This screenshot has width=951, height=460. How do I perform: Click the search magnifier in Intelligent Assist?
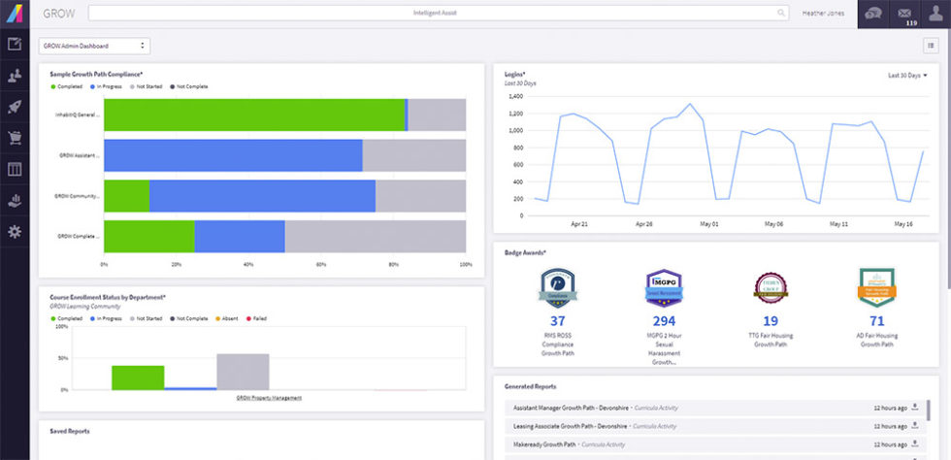click(780, 13)
